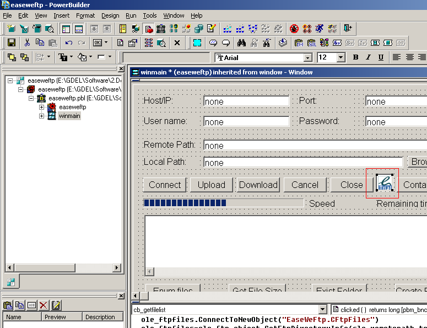Click the Properties icon
The width and height of the screenshot is (427, 328).
click(133, 43)
